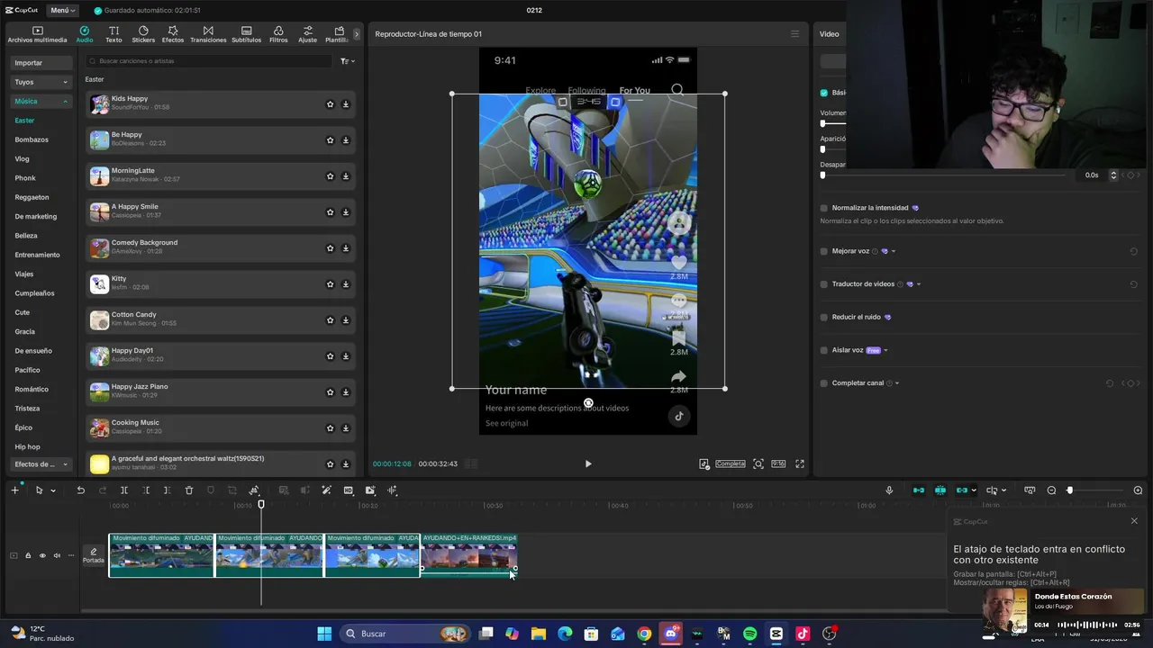The width and height of the screenshot is (1153, 648).
Task: Open the Filtros panel
Action: [x=278, y=34]
